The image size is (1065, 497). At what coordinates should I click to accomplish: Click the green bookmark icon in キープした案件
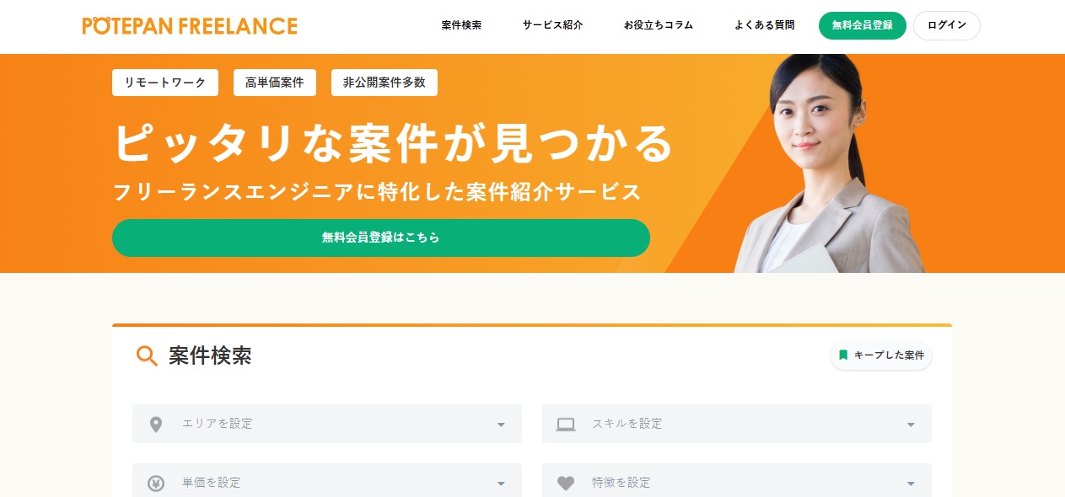[843, 355]
